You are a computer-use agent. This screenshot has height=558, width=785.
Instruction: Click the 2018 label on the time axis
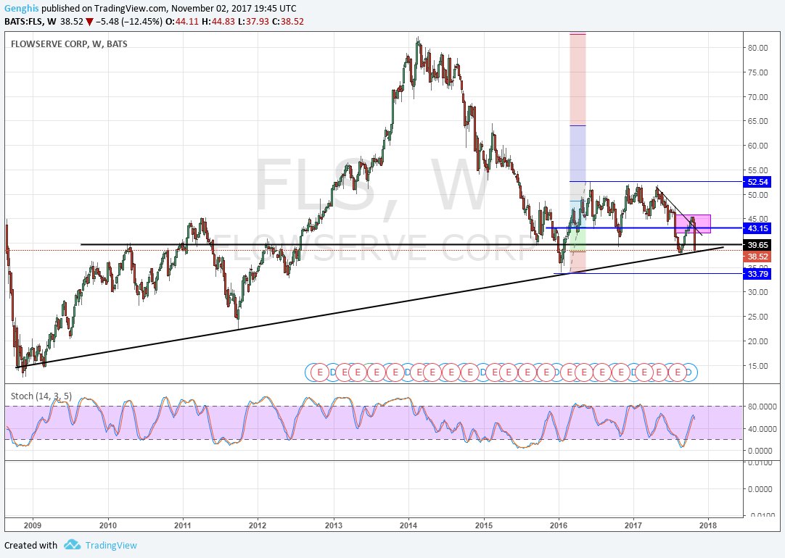(708, 525)
